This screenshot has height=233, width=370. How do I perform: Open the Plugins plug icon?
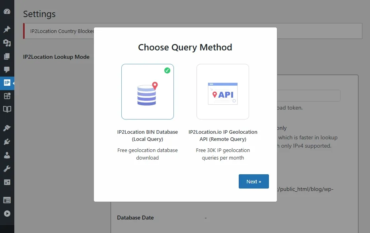[x=7, y=142]
